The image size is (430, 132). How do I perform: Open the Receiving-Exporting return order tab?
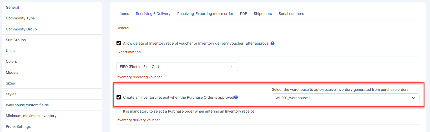[x=205, y=14]
